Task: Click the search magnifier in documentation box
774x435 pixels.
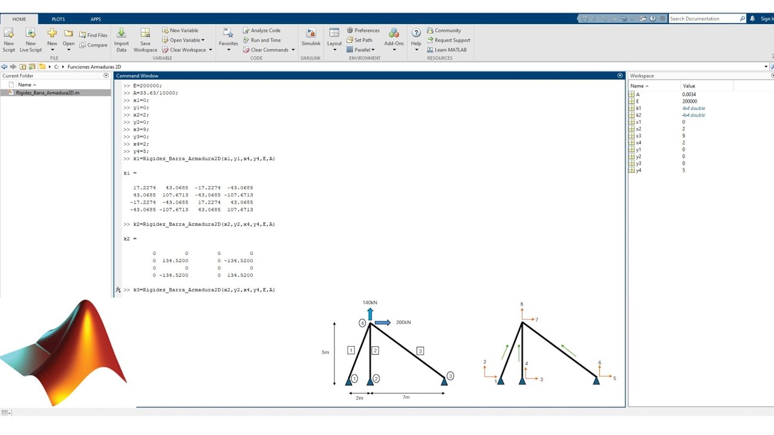Action: [743, 19]
